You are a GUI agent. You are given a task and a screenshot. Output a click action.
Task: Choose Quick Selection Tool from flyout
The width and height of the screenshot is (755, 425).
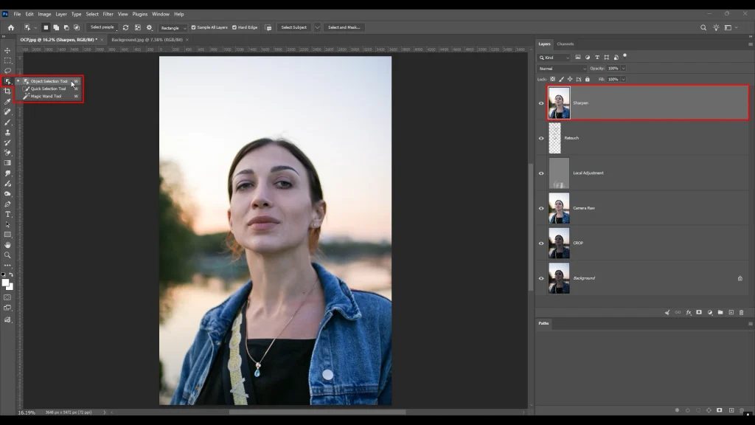pyautogui.click(x=49, y=89)
